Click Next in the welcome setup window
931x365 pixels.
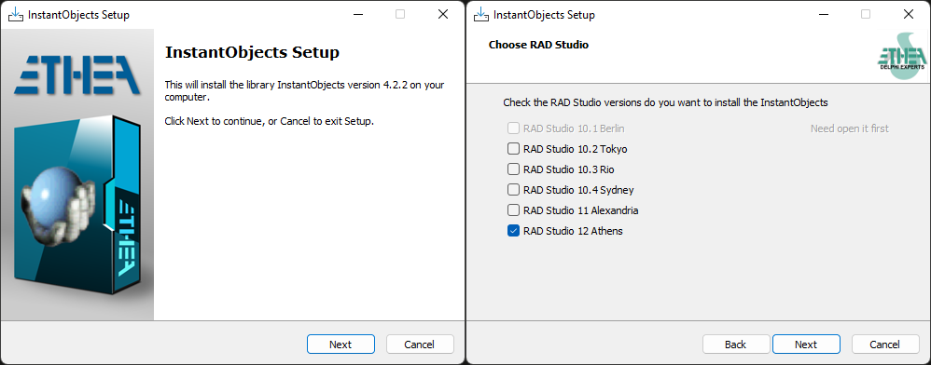(340, 345)
